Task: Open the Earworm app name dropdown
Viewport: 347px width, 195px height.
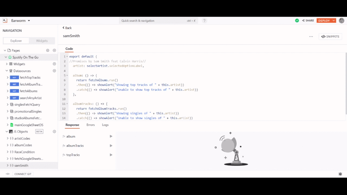Action: click(21, 21)
